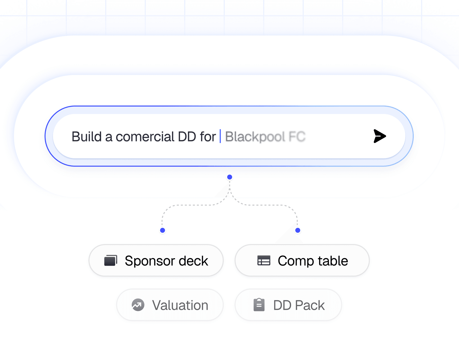Click the clipboard icon beside DD Pack

pos(259,305)
